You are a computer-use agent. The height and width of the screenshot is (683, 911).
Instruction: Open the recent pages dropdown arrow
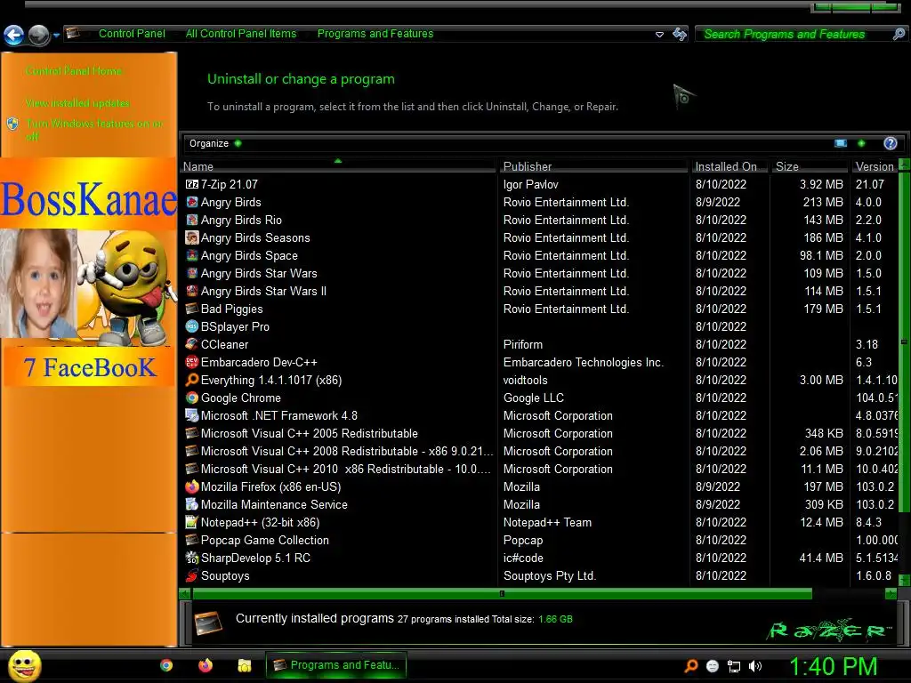coord(56,36)
